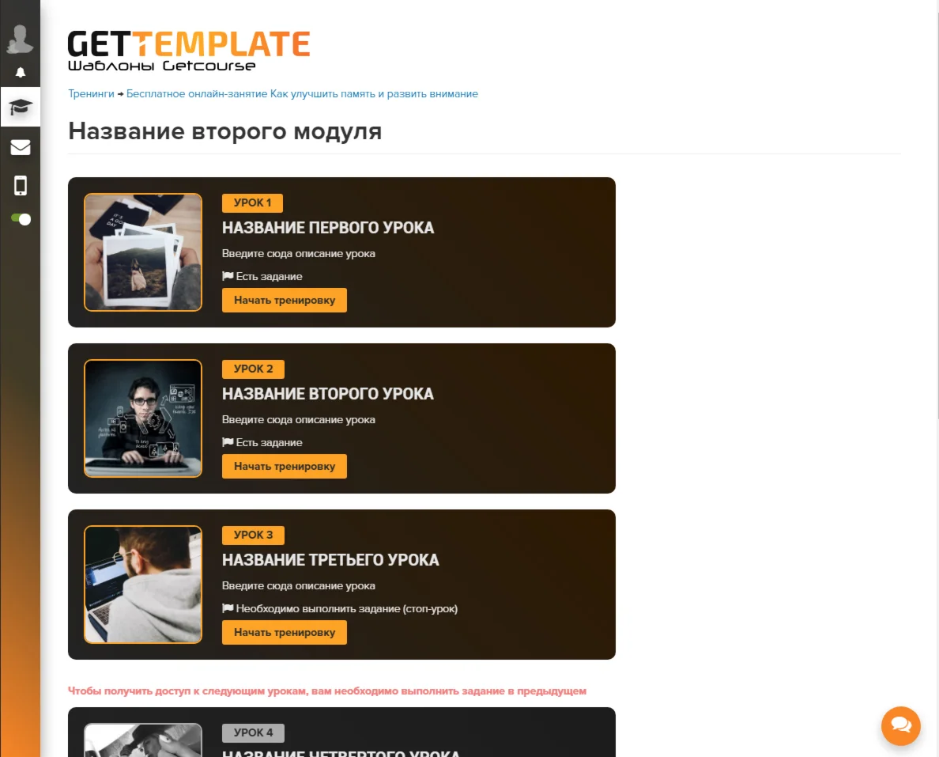This screenshot has width=939, height=757.
Task: Open the notifications bell icon
Action: [x=21, y=73]
